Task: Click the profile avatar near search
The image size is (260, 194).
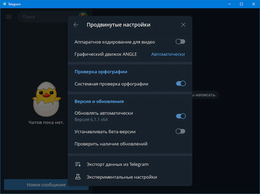Action: [x=83, y=15]
